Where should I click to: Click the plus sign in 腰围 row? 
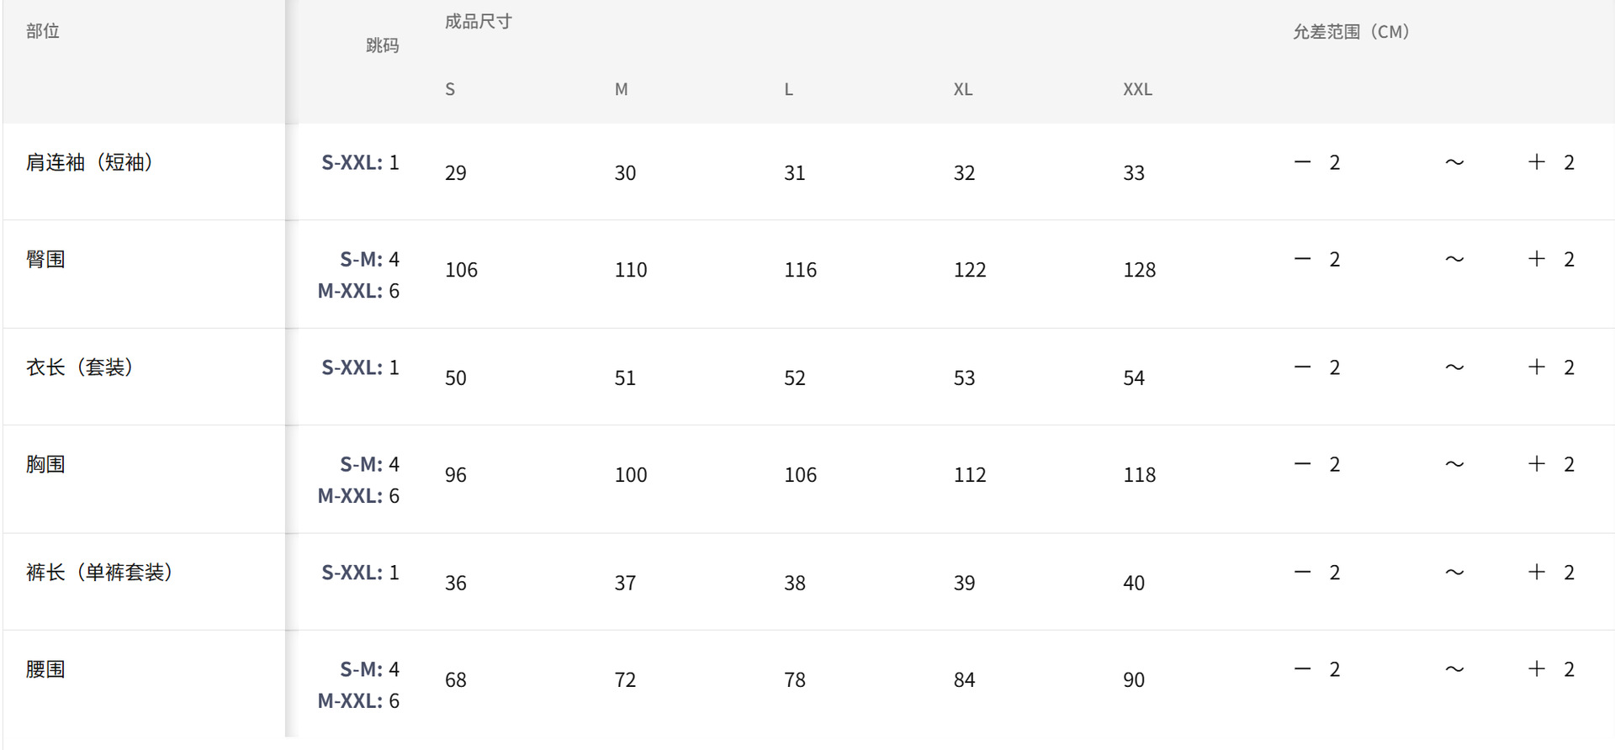[1537, 669]
